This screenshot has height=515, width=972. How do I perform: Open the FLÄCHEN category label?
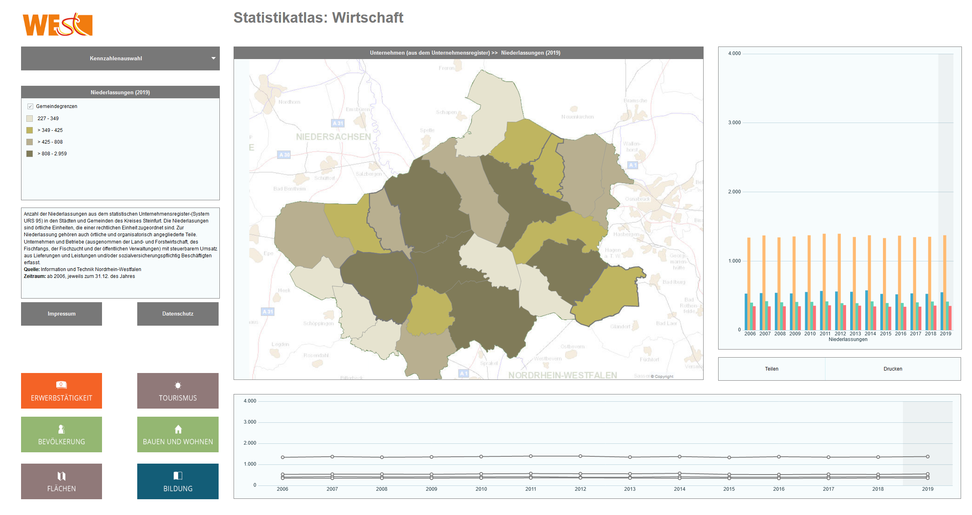[62, 489]
